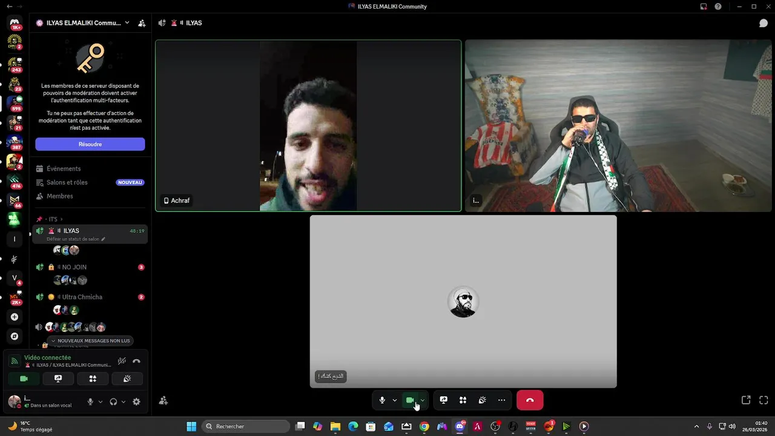Open the server icon labeled V

[15, 278]
